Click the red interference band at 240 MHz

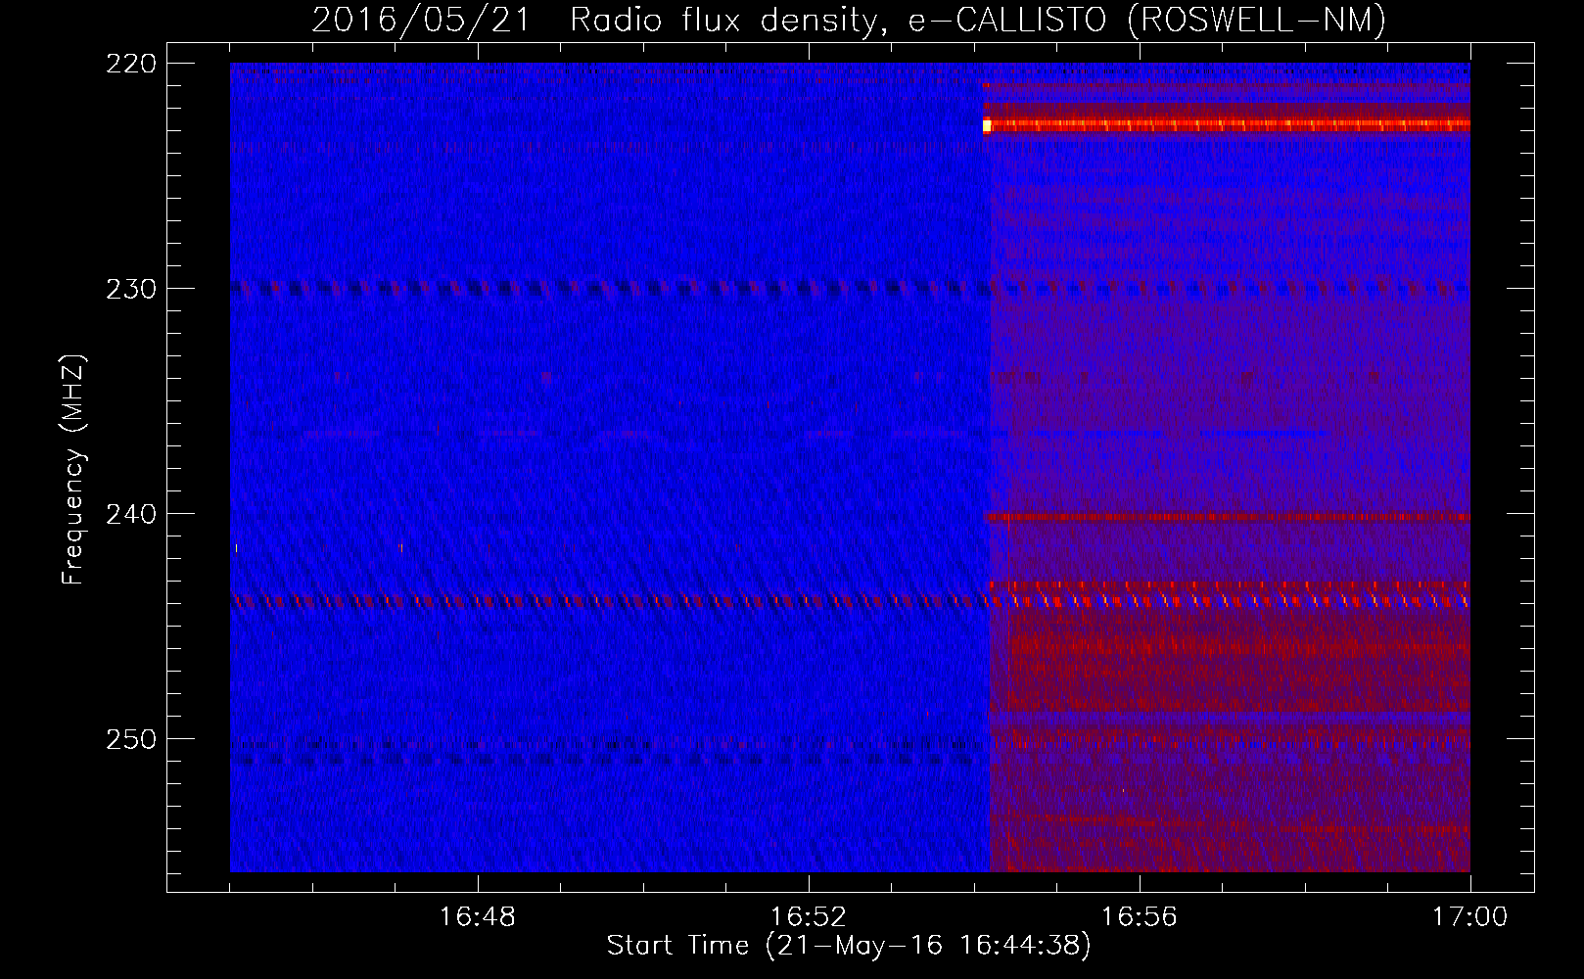(1227, 517)
